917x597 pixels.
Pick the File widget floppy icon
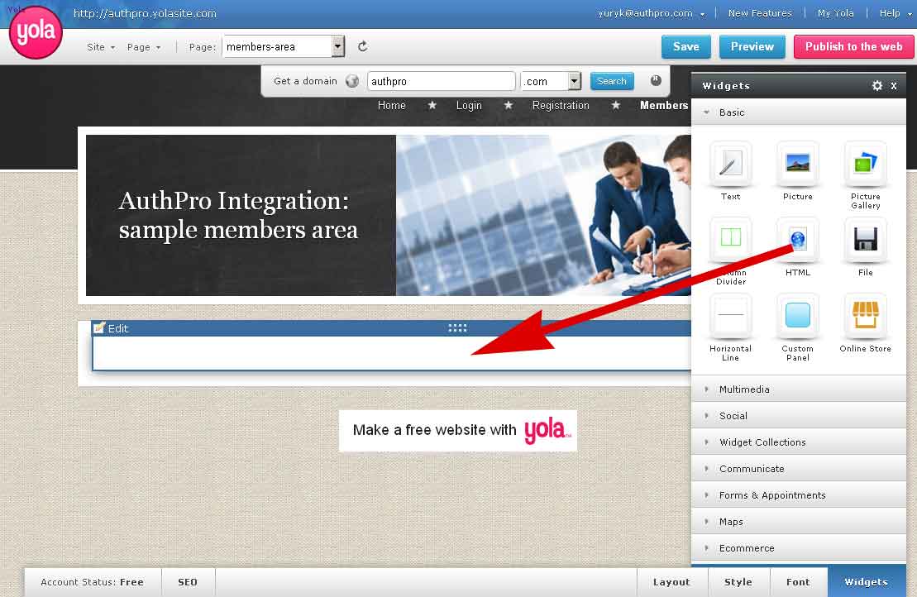[865, 240]
